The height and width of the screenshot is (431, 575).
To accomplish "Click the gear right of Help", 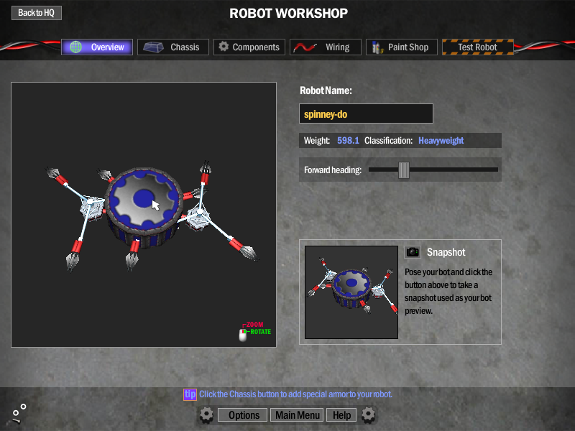I will [x=368, y=414].
